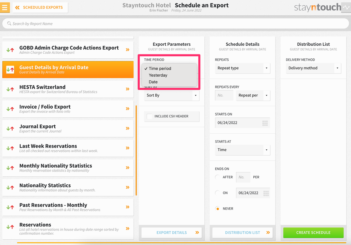This screenshot has height=245, width=351.
Task: Click the Distribution List button
Action: click(x=242, y=233)
